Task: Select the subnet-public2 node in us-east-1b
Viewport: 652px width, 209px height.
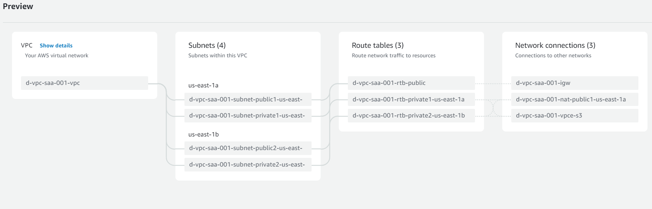Action: (248, 148)
